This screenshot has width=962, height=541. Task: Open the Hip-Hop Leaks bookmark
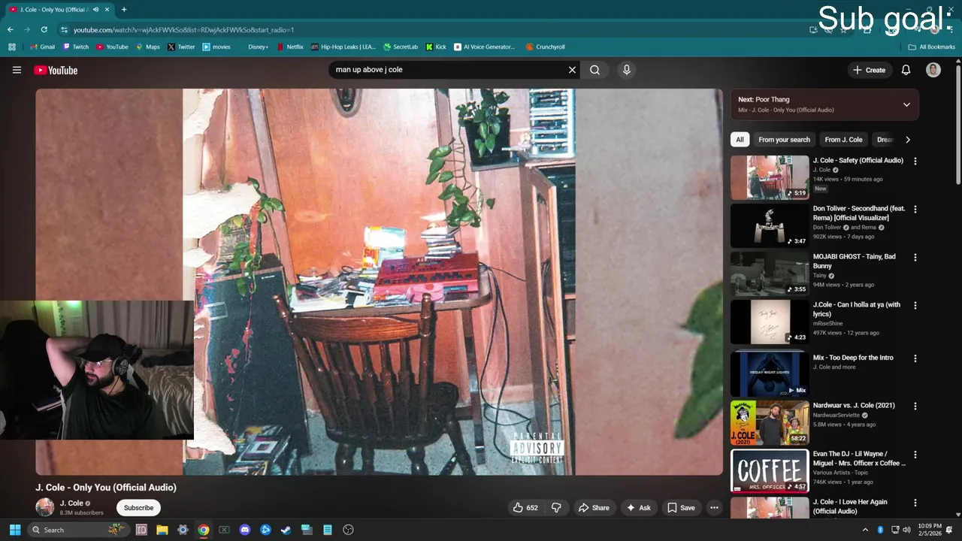[x=343, y=47]
